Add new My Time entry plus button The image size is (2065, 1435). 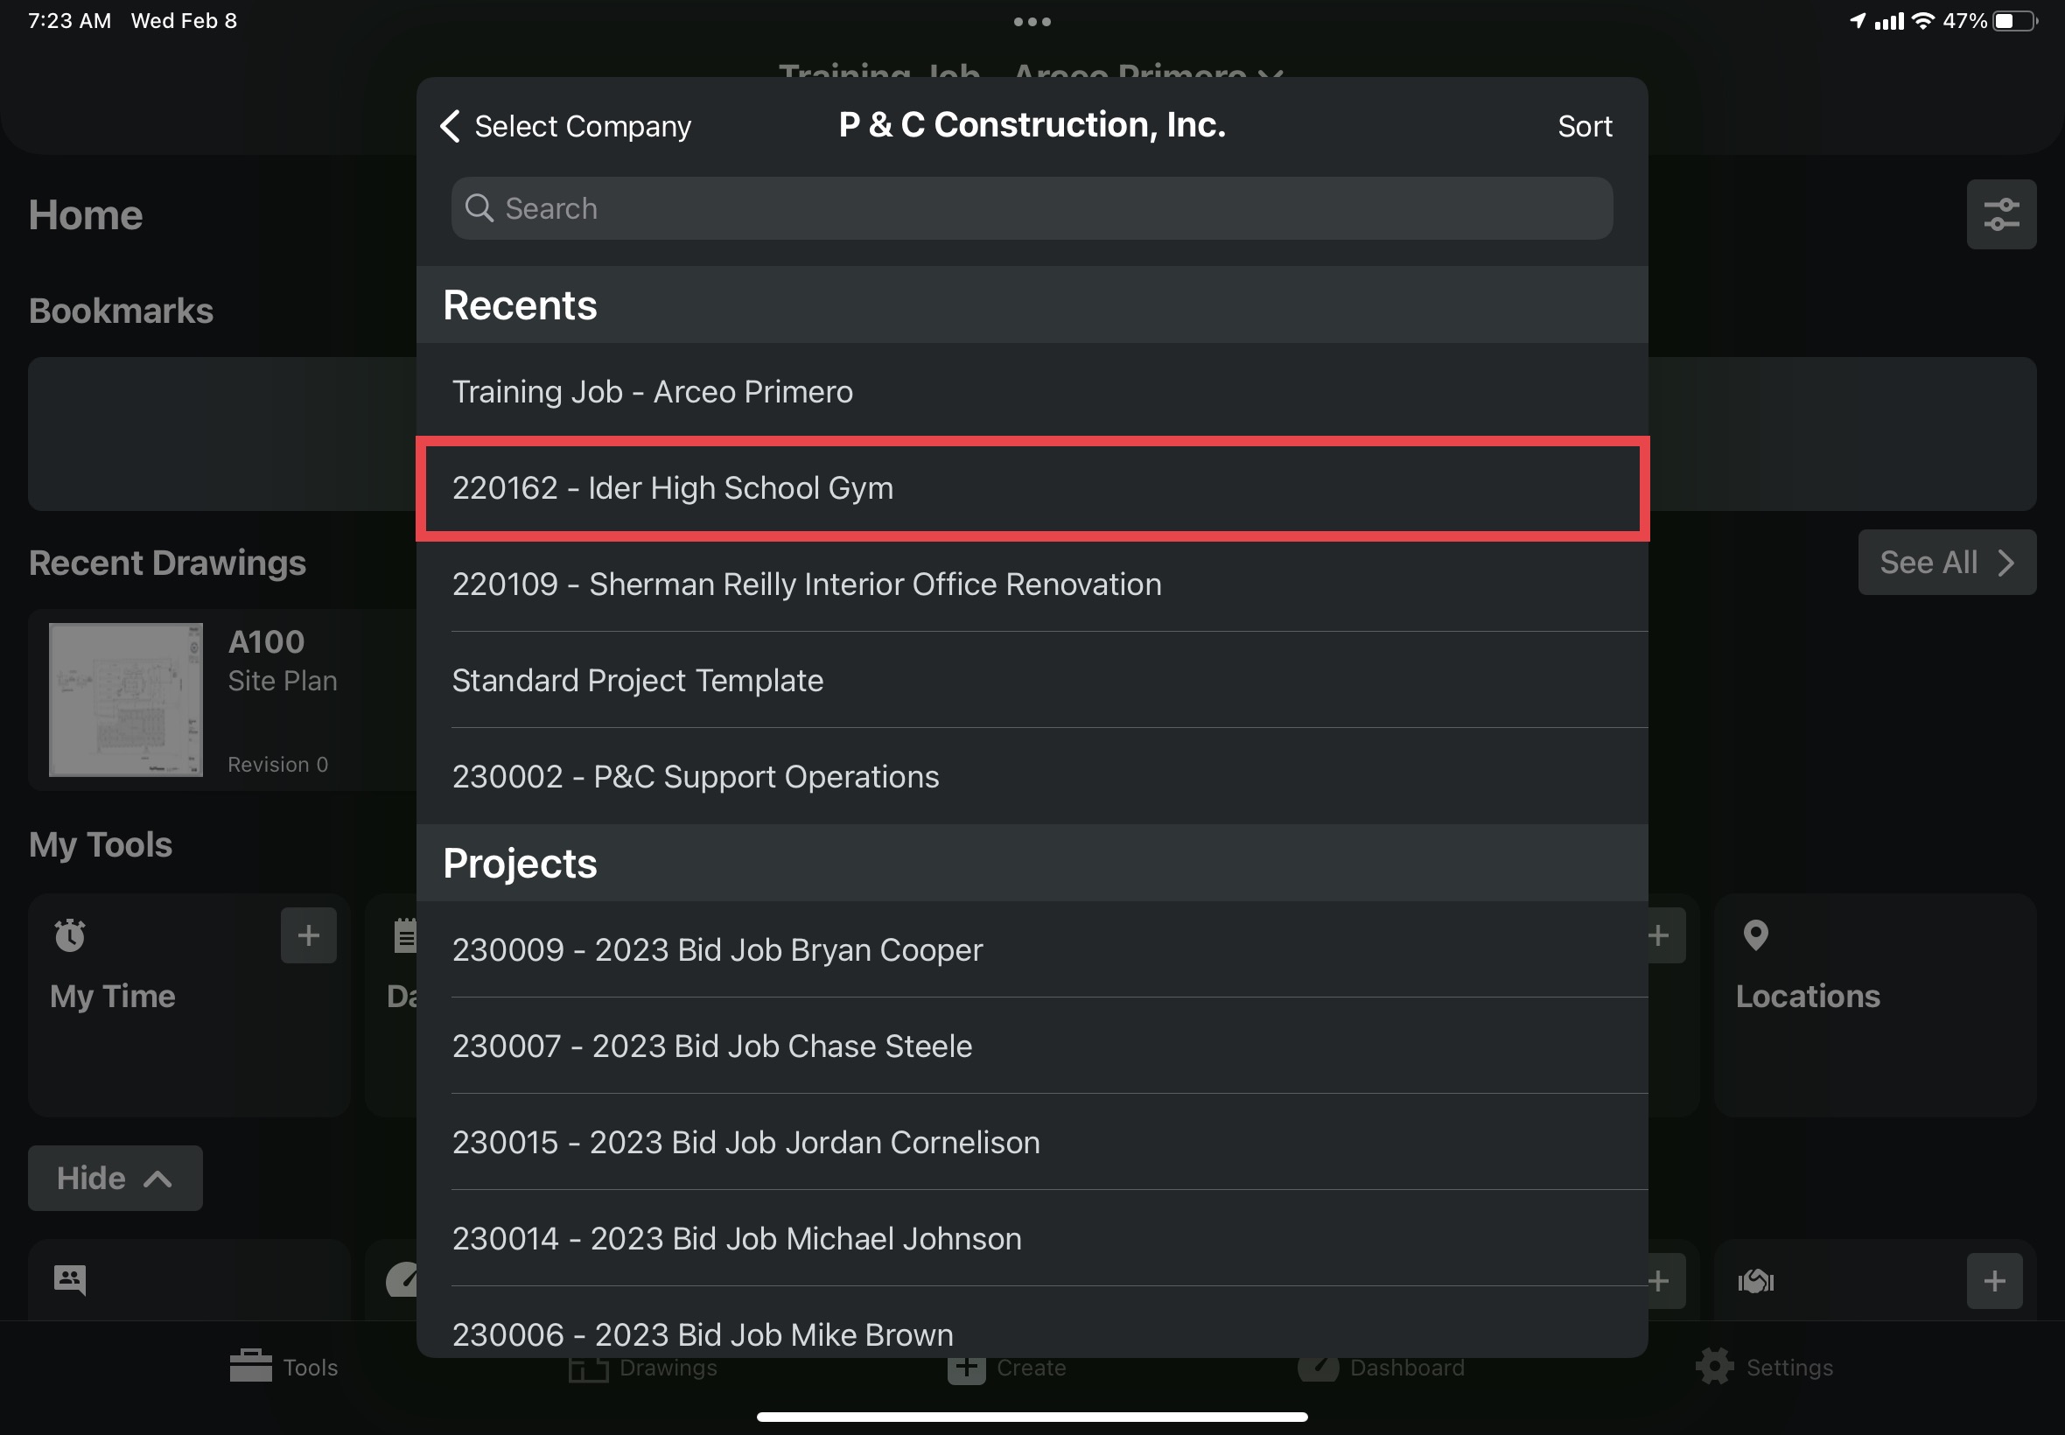(307, 936)
